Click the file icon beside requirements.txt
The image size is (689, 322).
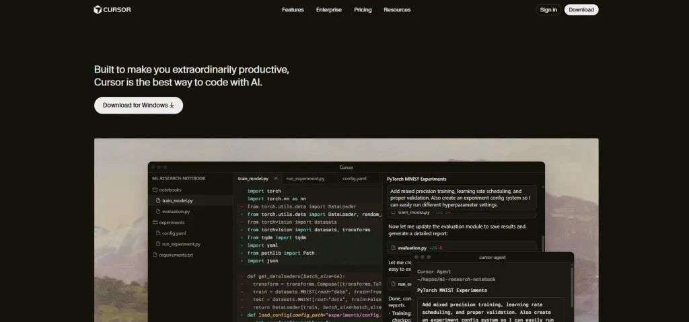pyautogui.click(x=155, y=255)
